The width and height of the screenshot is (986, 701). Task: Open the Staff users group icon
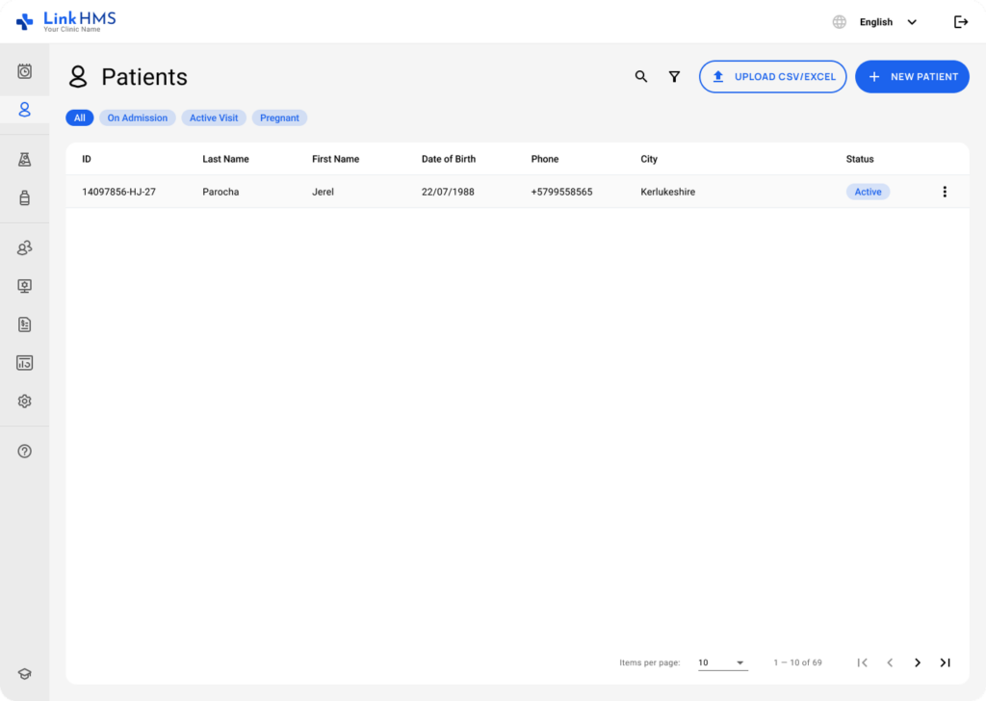[x=24, y=247]
